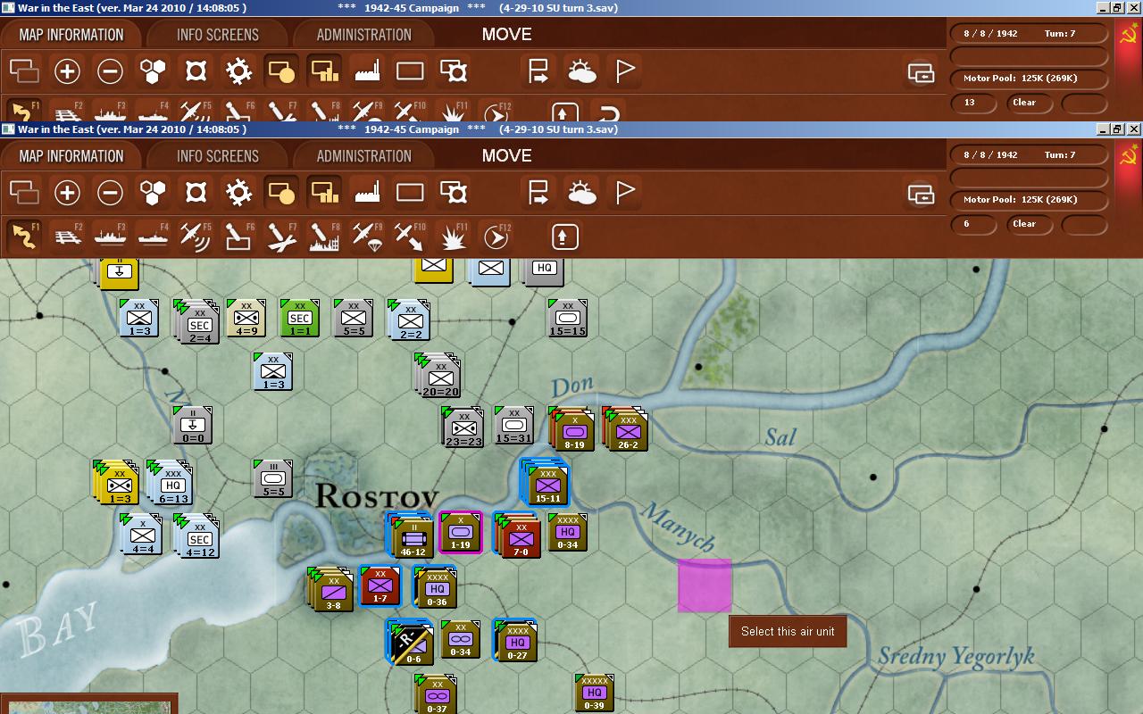
Task: Select F8 bomb city mode in front window
Action: (x=324, y=237)
